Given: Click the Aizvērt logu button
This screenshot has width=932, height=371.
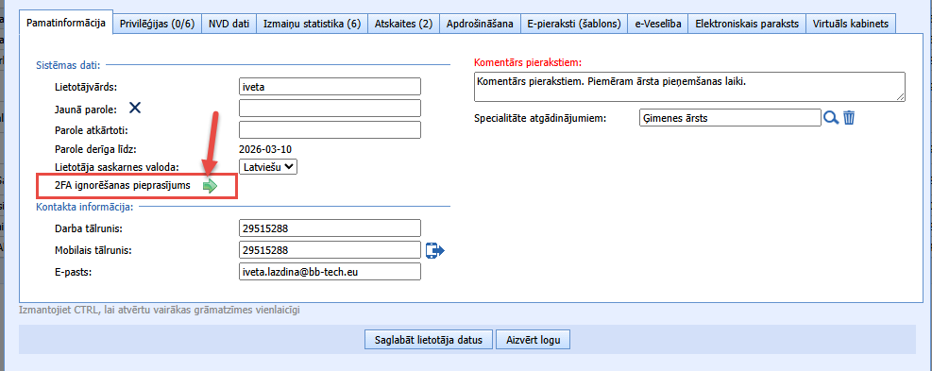Looking at the screenshot, I should (x=533, y=340).
